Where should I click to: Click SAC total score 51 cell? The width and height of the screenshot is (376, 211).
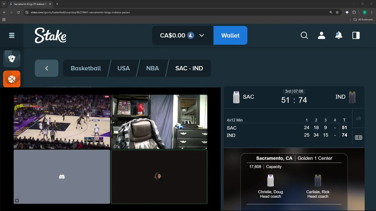(x=345, y=128)
